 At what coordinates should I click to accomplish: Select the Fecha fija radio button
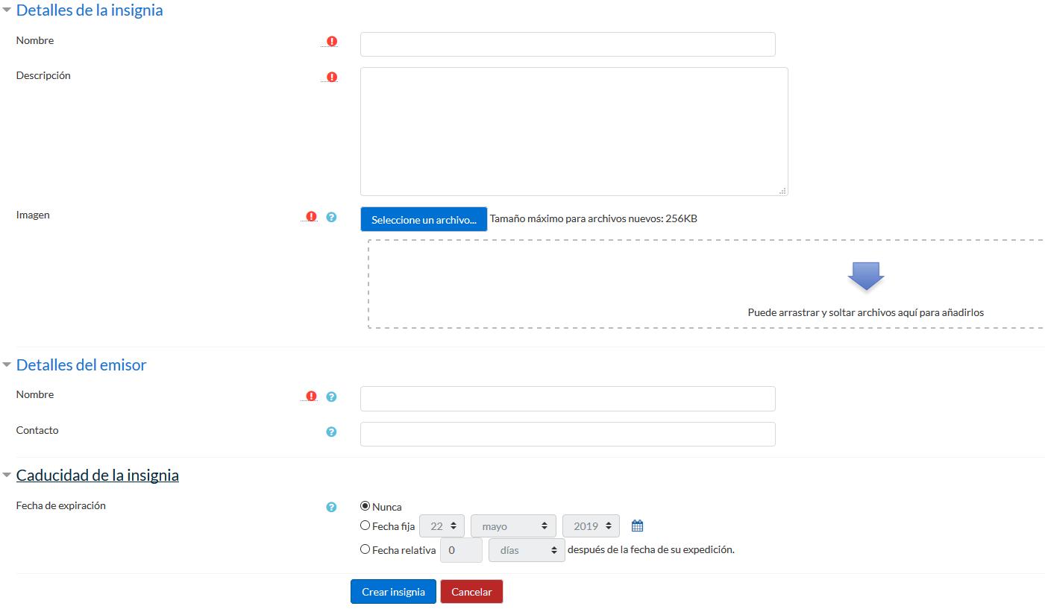[365, 526]
